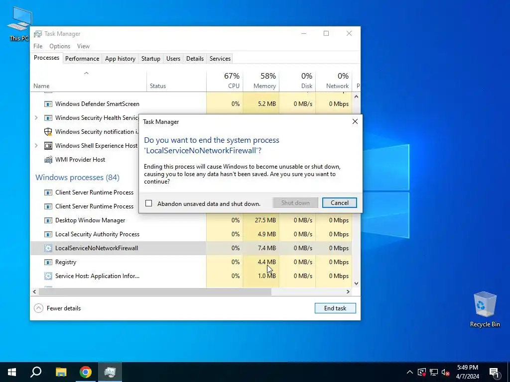Click horizontal scrollbar left arrow

point(34,291)
